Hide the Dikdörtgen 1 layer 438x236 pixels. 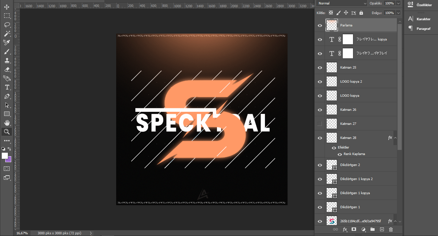coord(320,207)
